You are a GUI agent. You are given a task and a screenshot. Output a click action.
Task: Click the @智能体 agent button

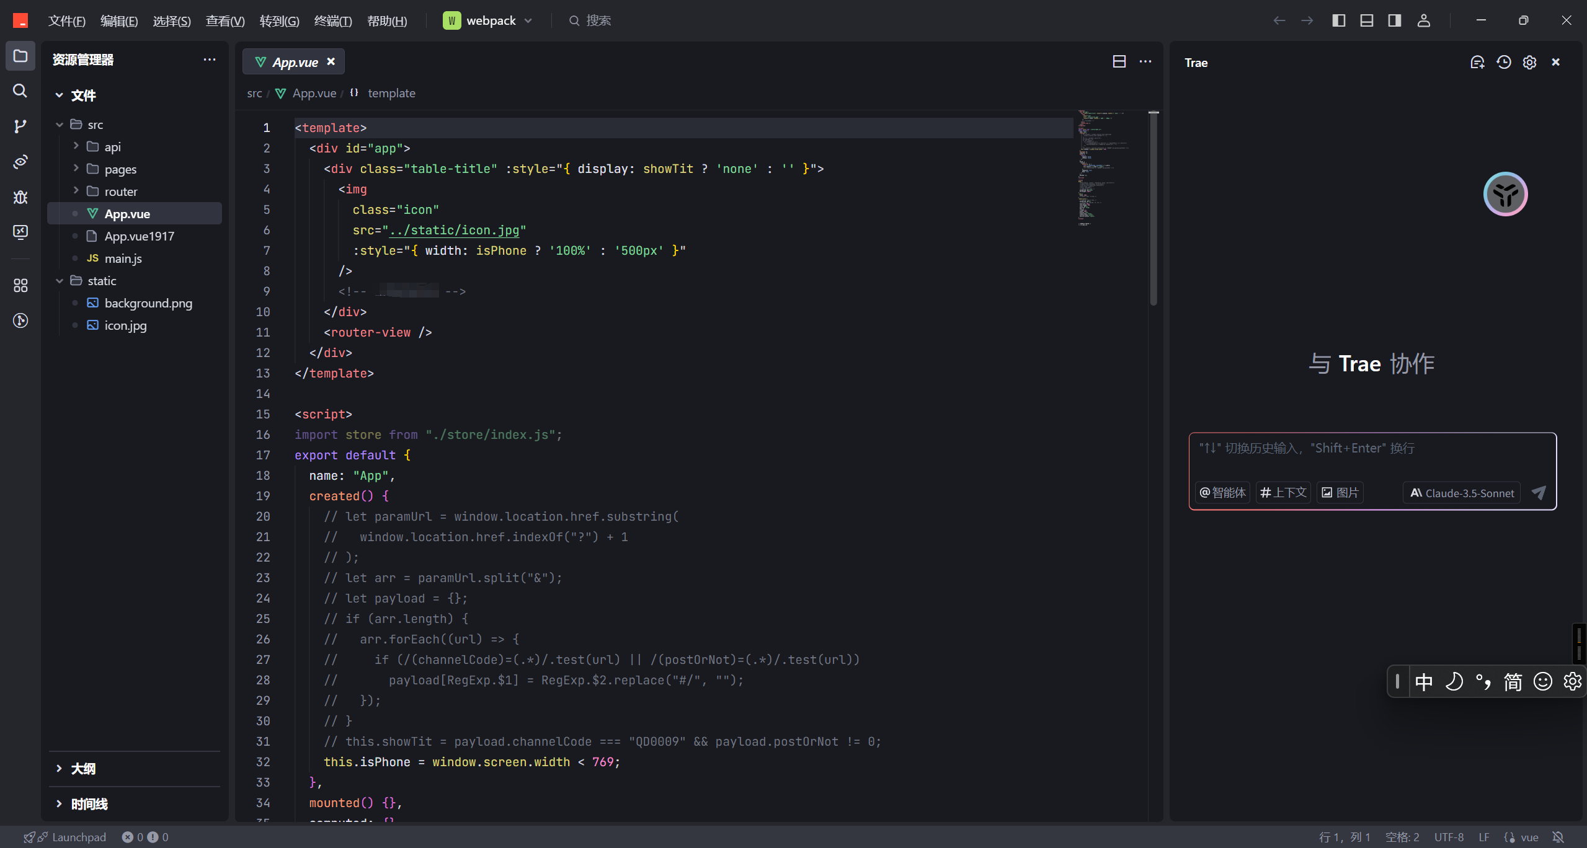point(1222,493)
